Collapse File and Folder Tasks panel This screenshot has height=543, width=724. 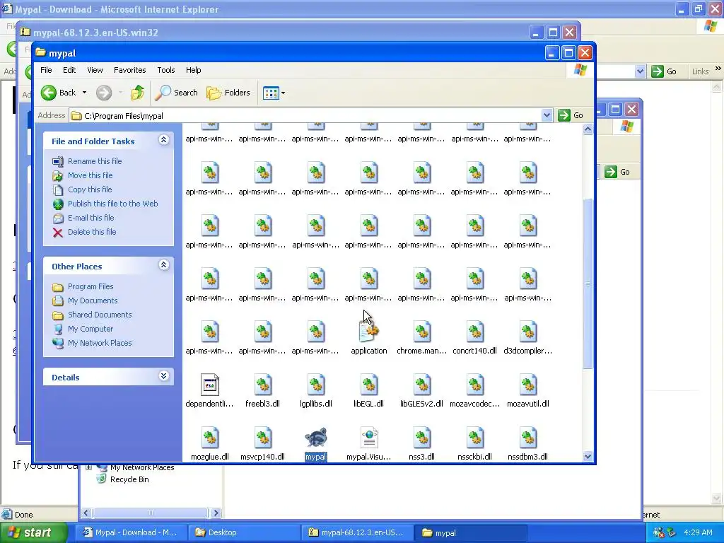pos(163,140)
